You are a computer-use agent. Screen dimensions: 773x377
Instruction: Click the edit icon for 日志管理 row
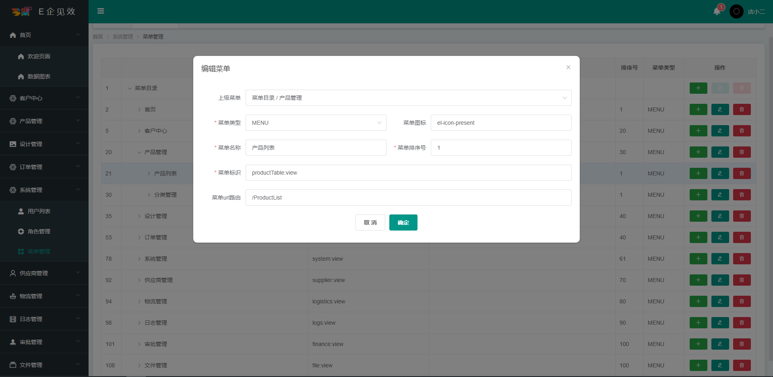tap(720, 323)
